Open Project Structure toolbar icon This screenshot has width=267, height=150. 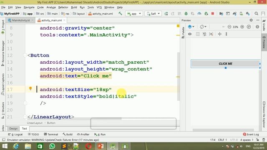point(221,14)
